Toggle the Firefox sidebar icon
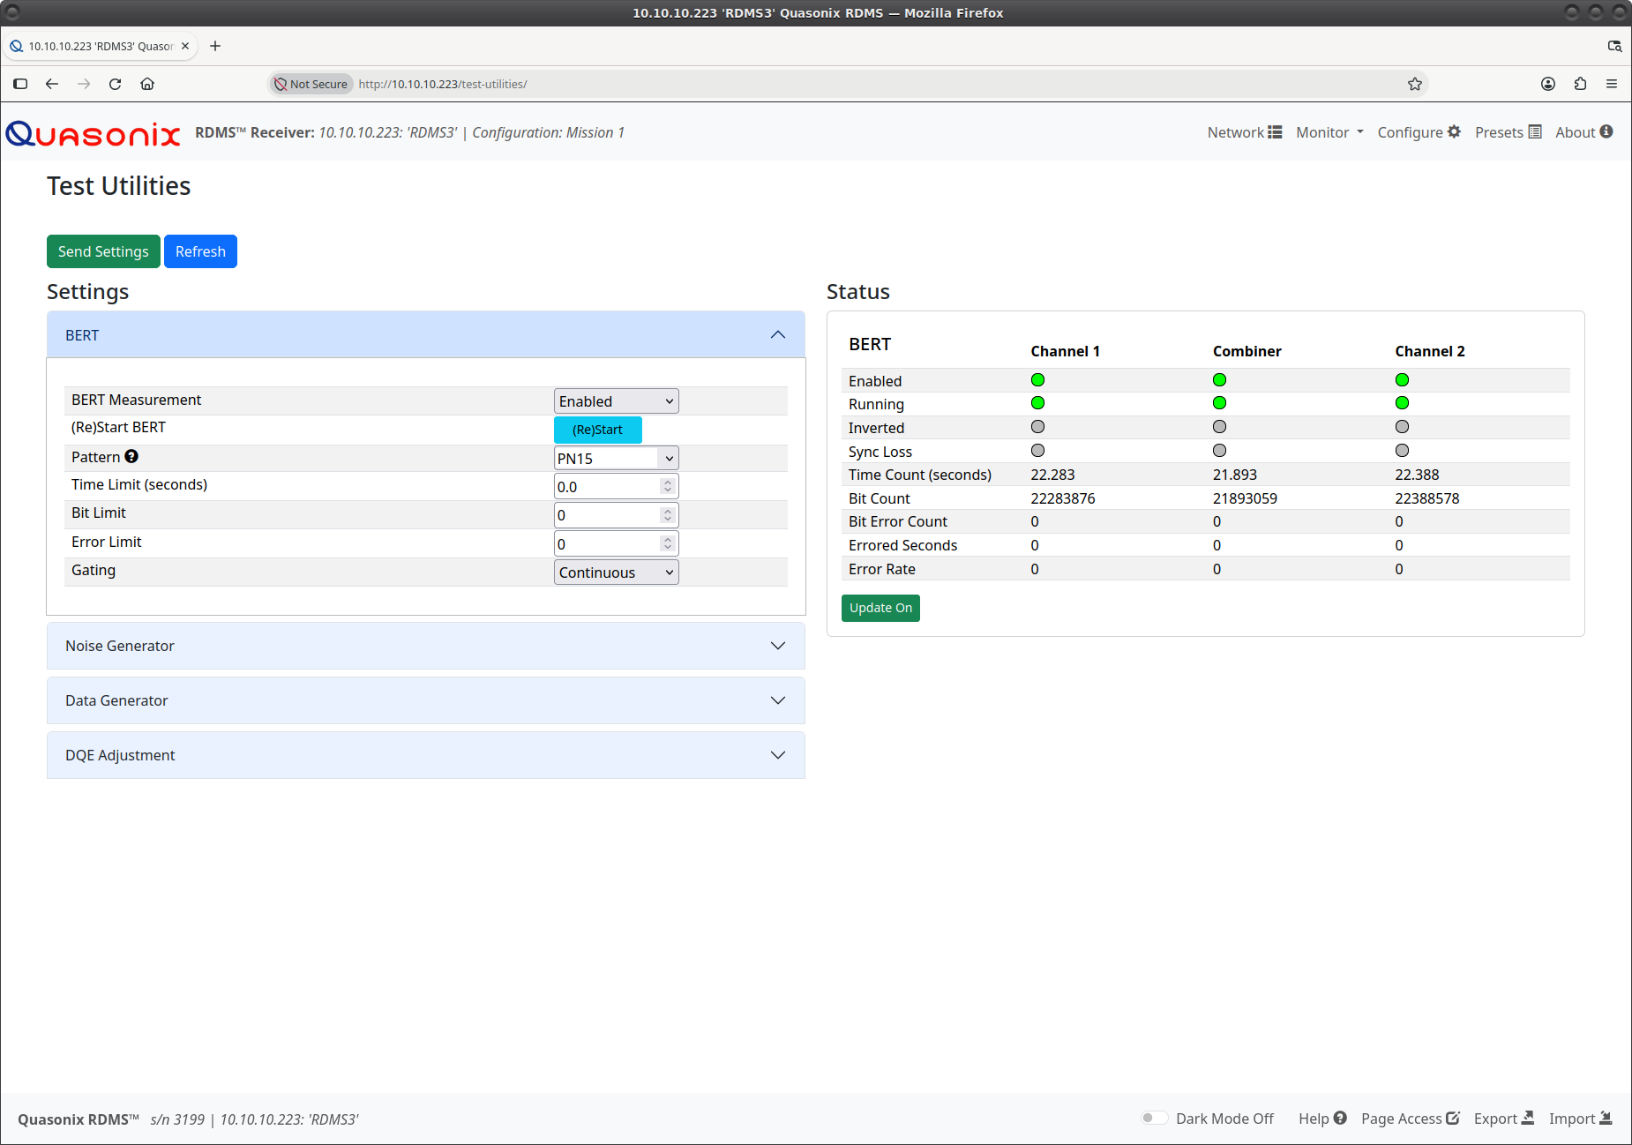Screen dimensions: 1632x1145 tap(20, 84)
